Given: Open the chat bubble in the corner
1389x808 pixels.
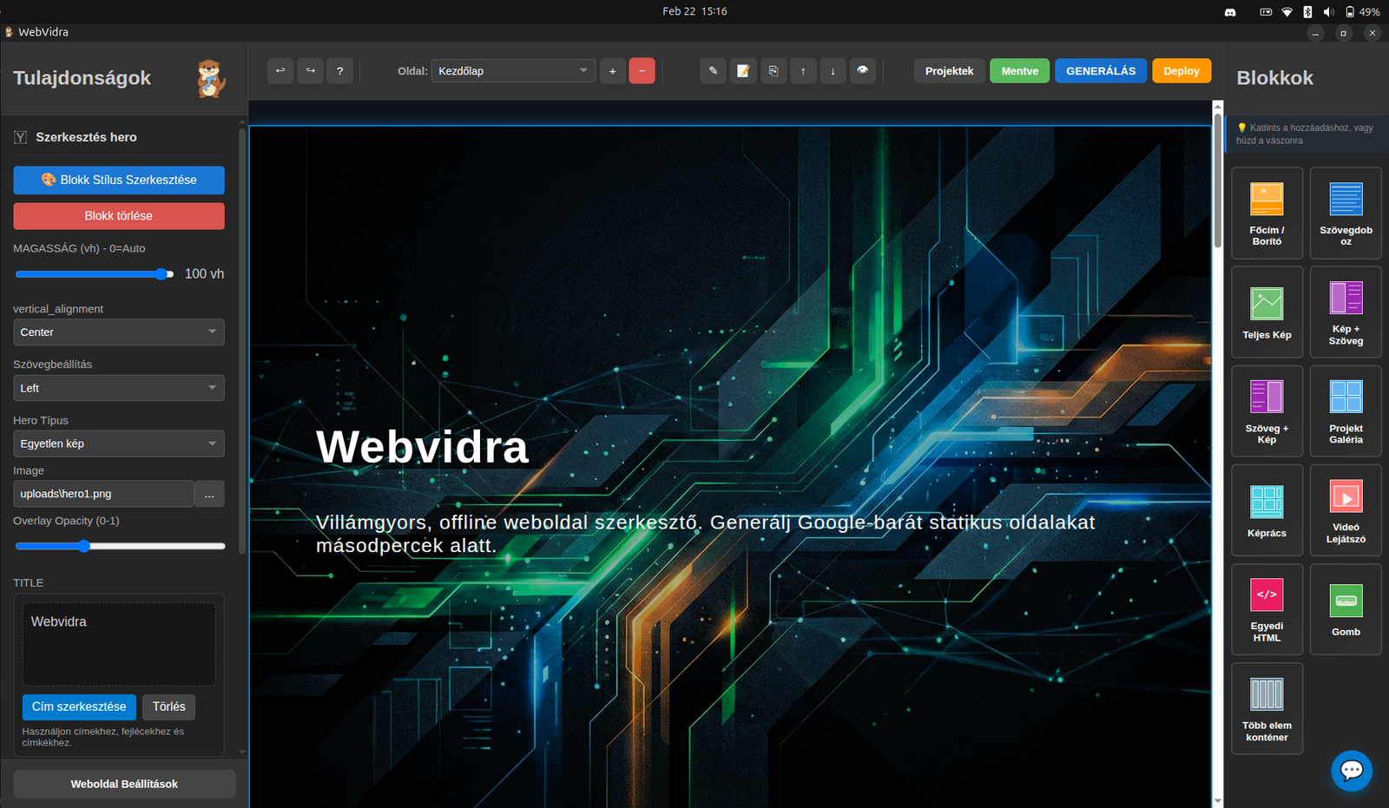Looking at the screenshot, I should click(1352, 771).
